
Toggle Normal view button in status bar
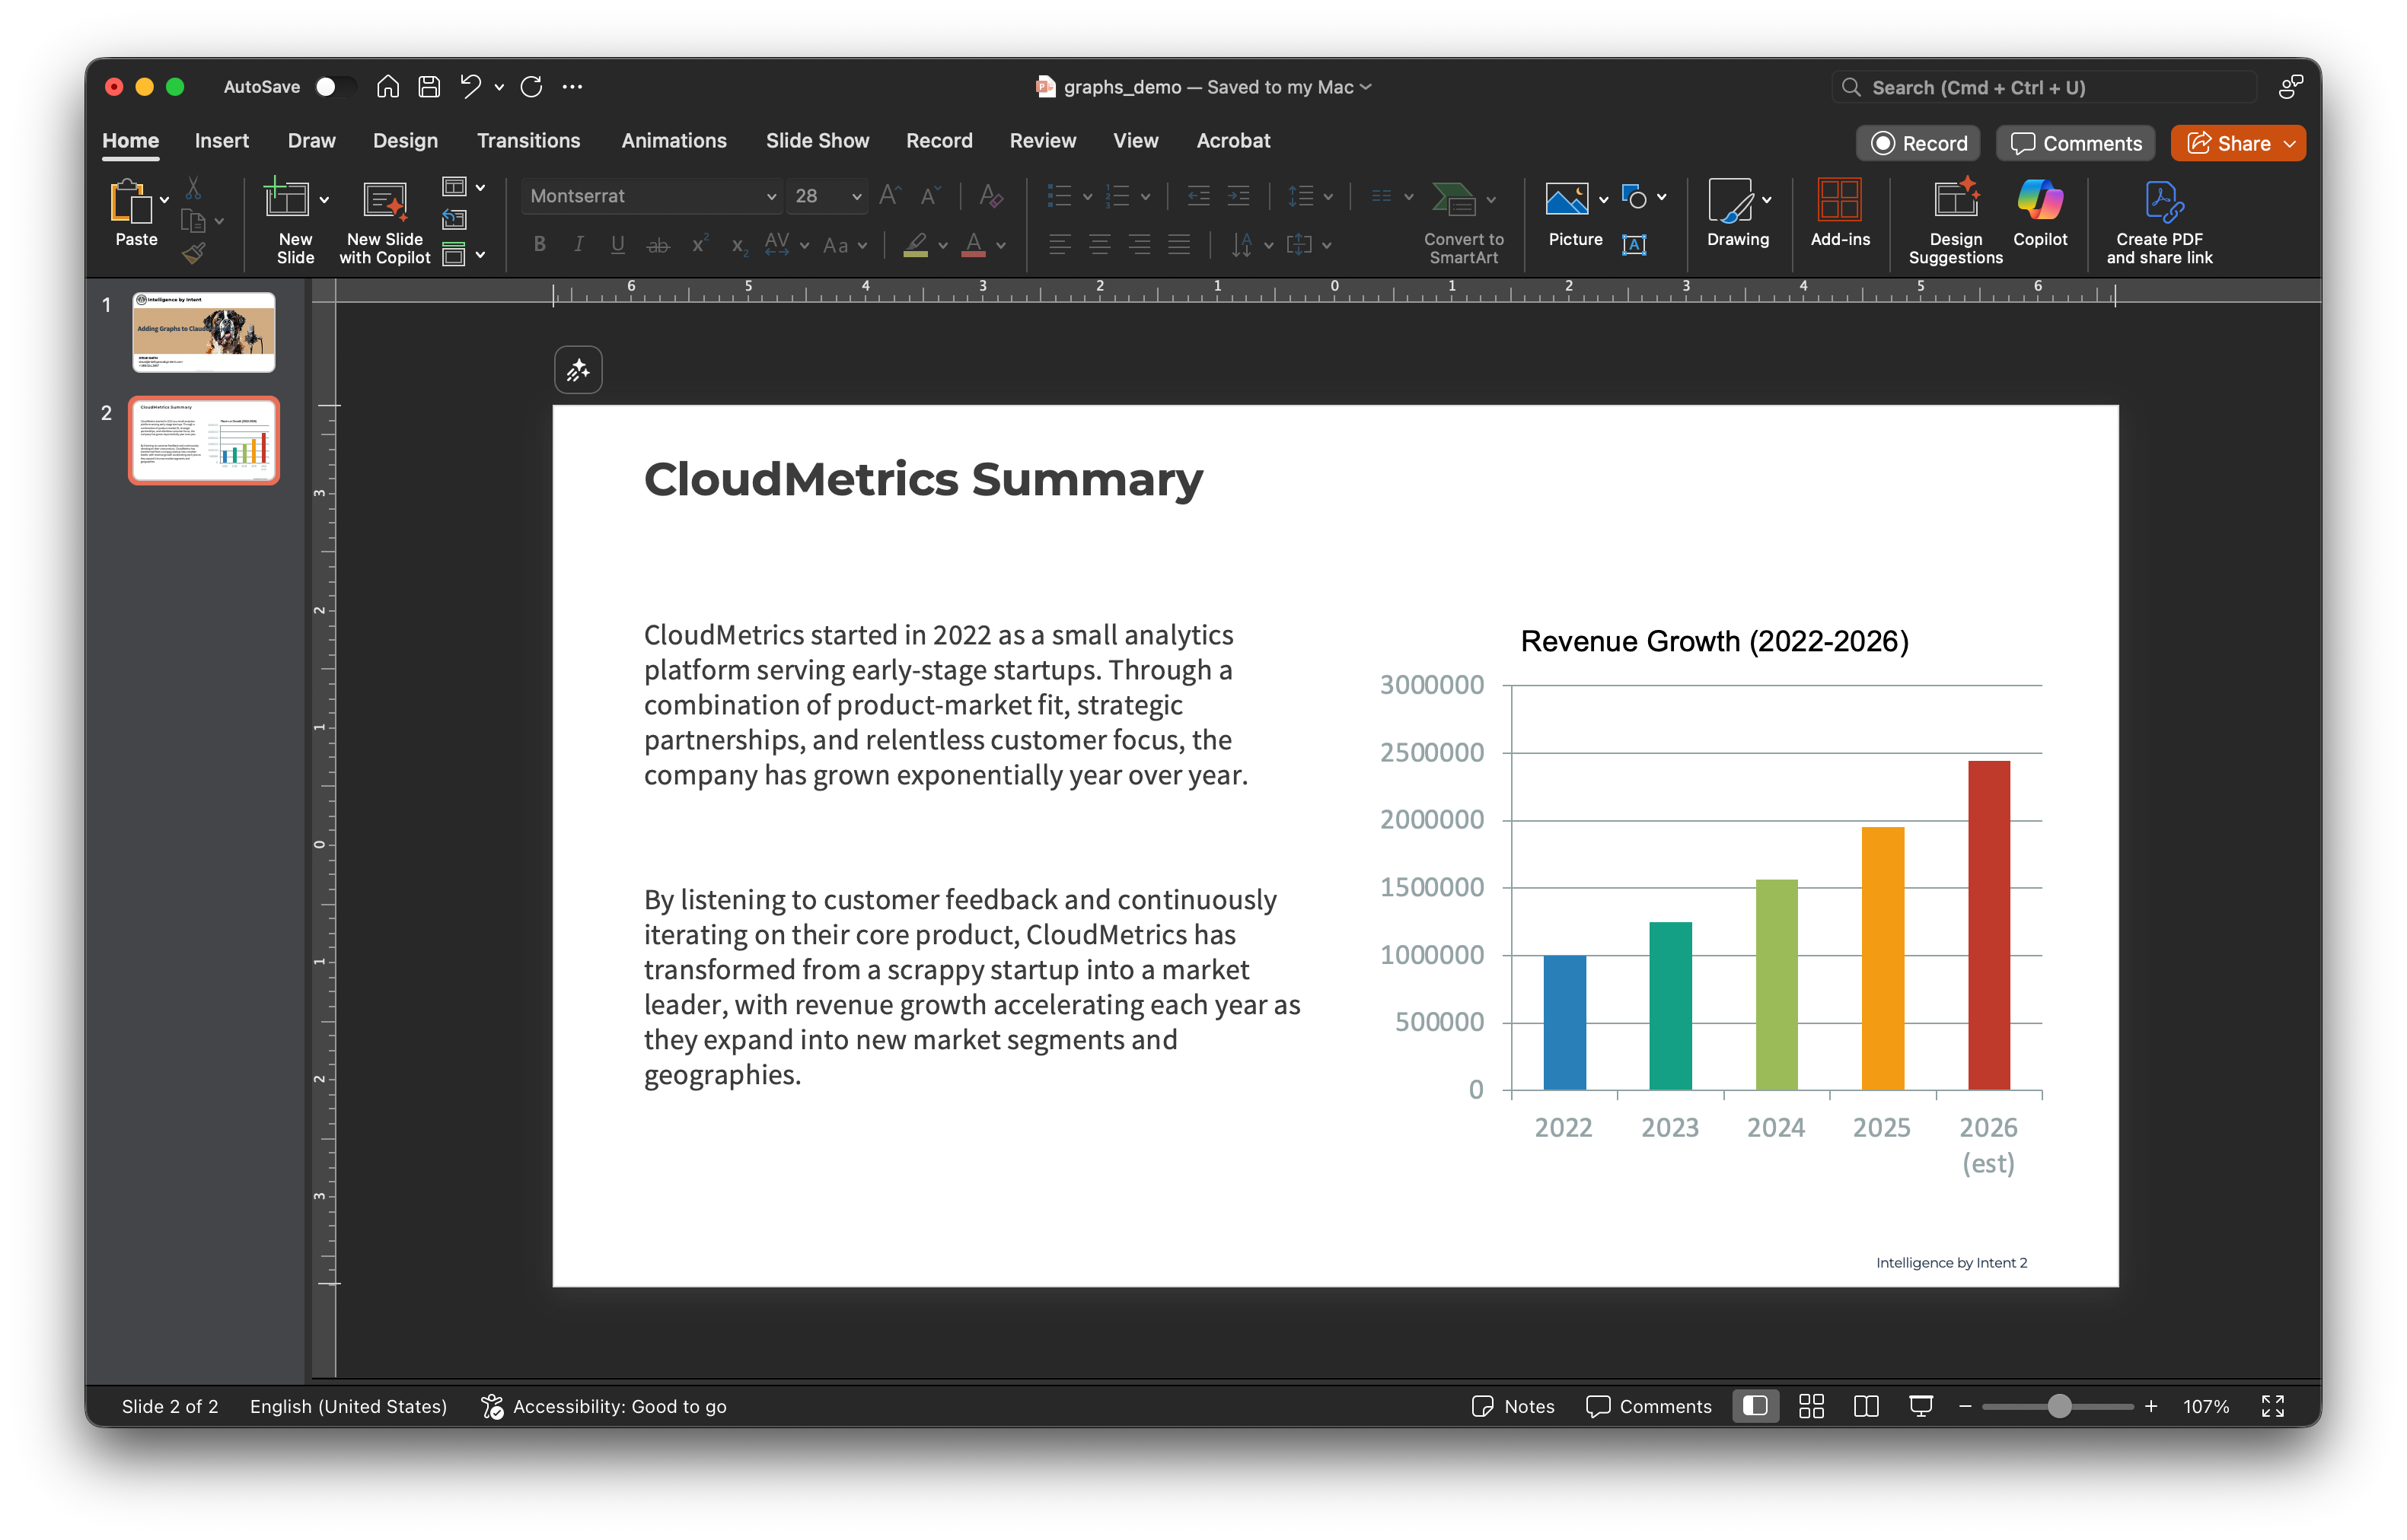(x=1755, y=1406)
